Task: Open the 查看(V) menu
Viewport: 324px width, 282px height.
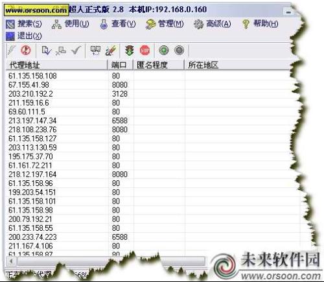Action: click(118, 24)
